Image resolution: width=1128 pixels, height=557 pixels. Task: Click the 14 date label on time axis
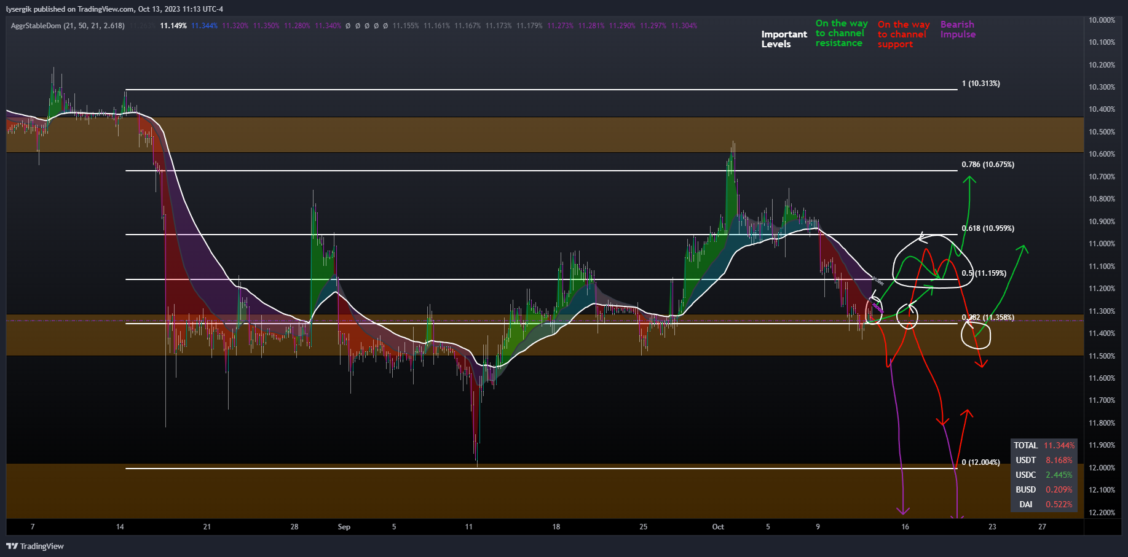120,527
